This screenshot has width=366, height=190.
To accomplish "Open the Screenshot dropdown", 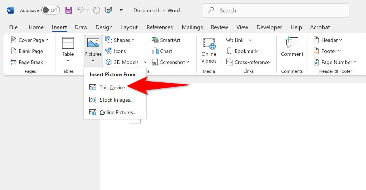I will coord(188,62).
